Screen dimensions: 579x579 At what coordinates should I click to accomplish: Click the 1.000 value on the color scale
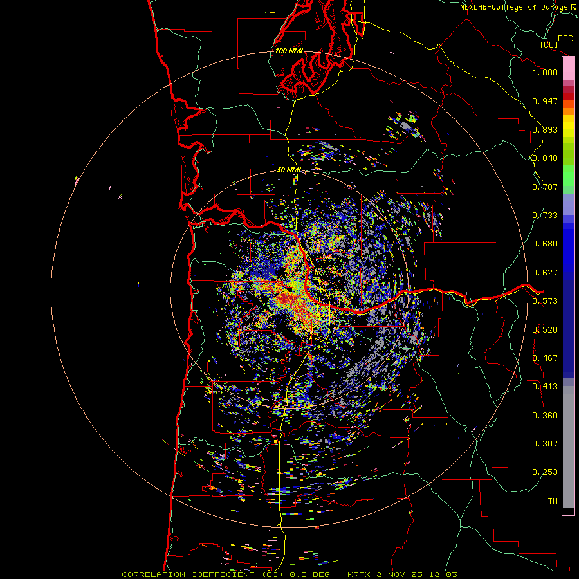[x=545, y=72]
